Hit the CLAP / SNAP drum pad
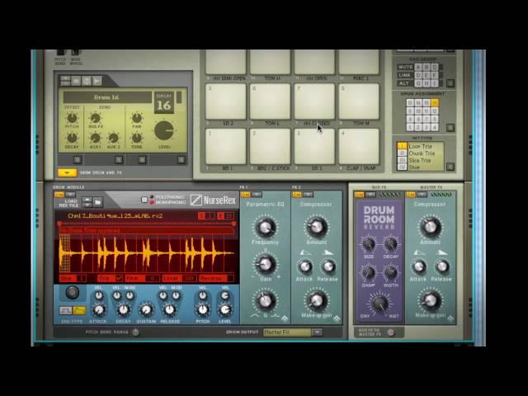The width and height of the screenshot is (528, 396). pyautogui.click(x=359, y=146)
